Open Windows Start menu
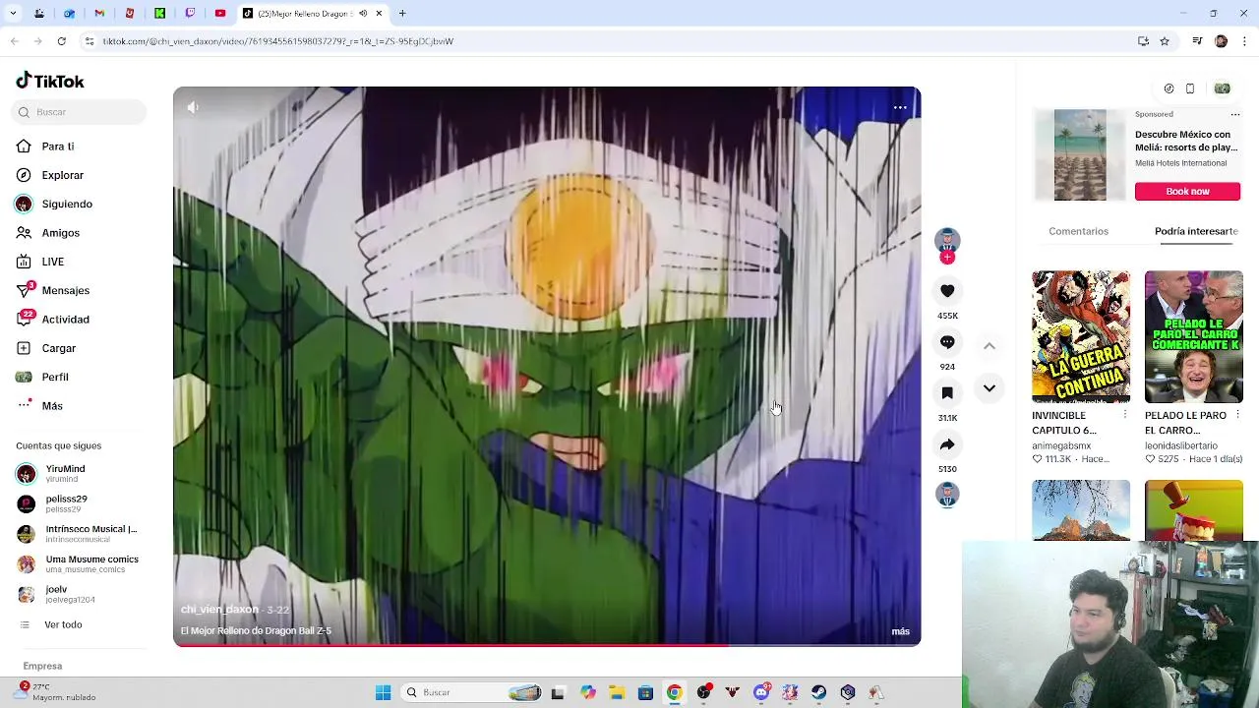Screen dimensions: 1259x708 pos(383,692)
